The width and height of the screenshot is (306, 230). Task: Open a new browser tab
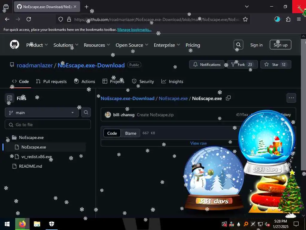[86, 7]
